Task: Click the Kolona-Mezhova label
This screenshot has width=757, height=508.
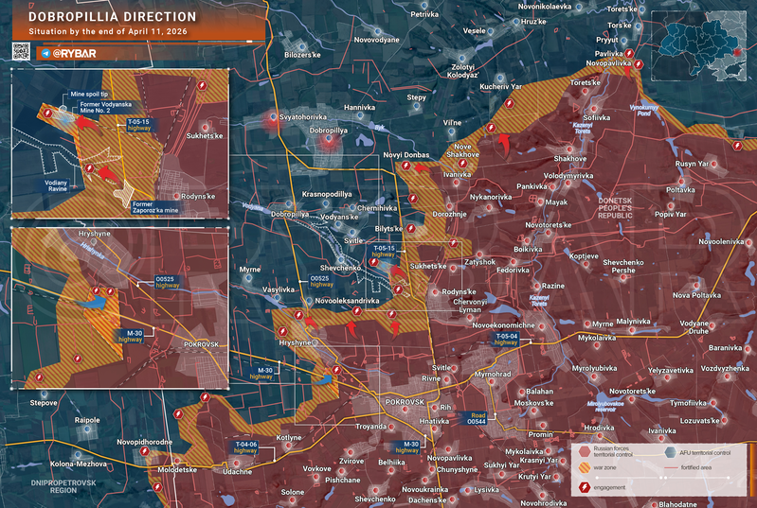Action: (79, 464)
